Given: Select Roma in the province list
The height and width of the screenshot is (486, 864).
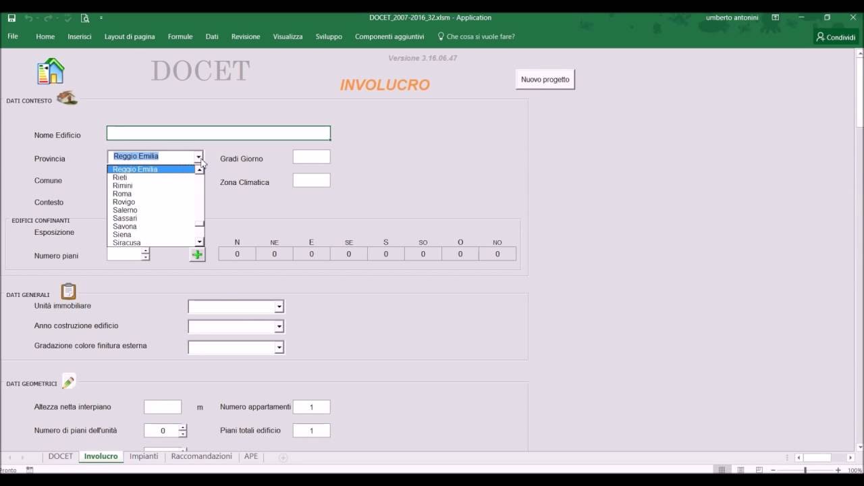Looking at the screenshot, I should (151, 194).
